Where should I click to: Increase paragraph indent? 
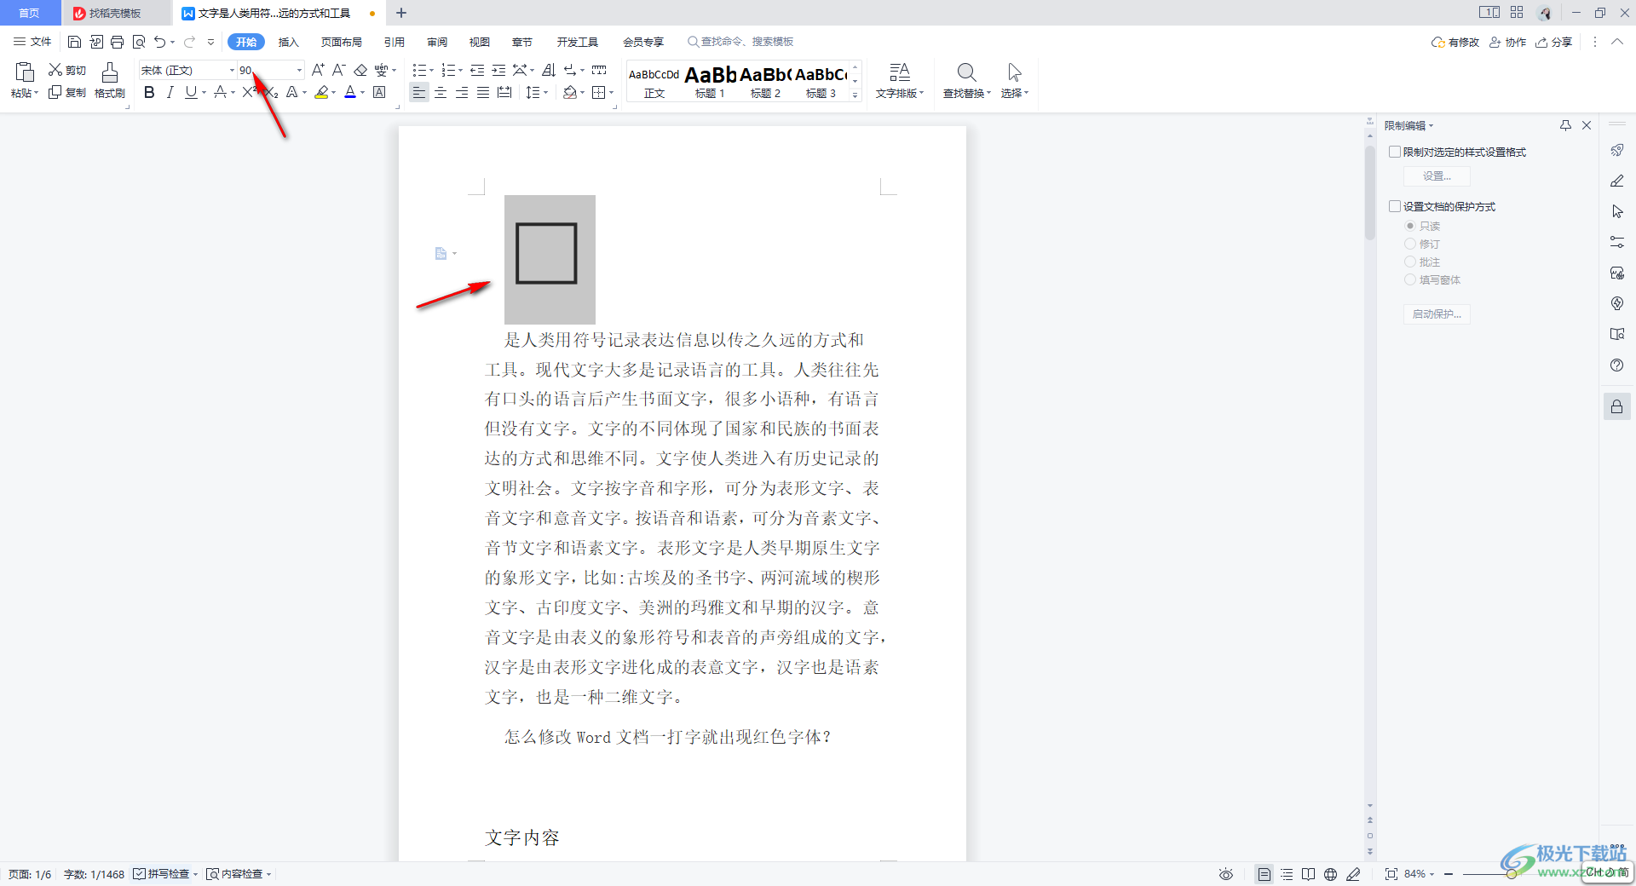498,70
